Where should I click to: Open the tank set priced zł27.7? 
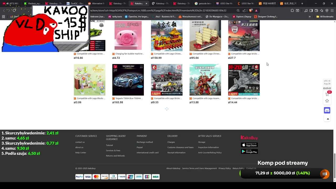click(244, 35)
